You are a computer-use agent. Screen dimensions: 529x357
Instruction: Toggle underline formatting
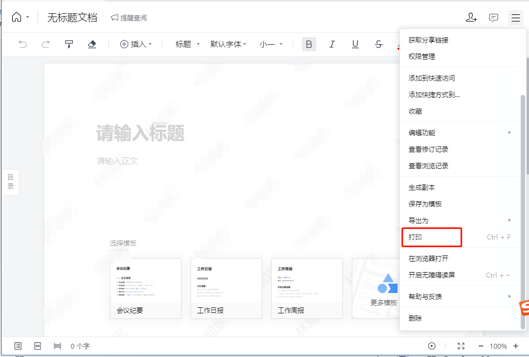point(355,44)
